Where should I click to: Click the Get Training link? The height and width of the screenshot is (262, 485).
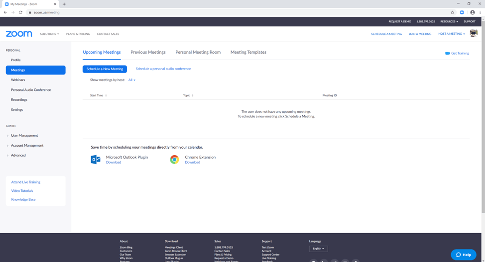coord(460,53)
